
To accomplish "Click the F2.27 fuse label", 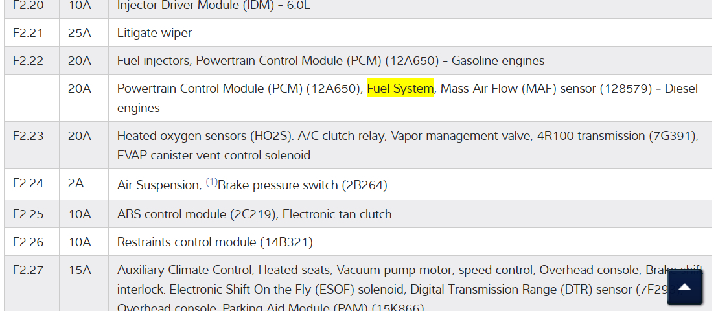I will point(28,270).
